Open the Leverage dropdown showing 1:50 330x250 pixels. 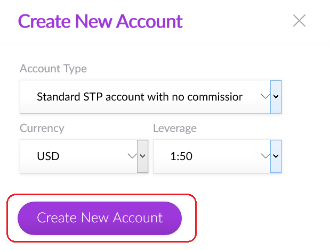[x=217, y=156]
